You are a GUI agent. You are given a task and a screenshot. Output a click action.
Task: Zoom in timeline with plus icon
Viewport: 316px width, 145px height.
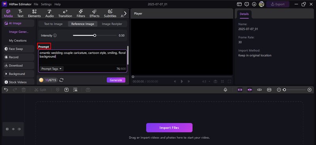310,90
